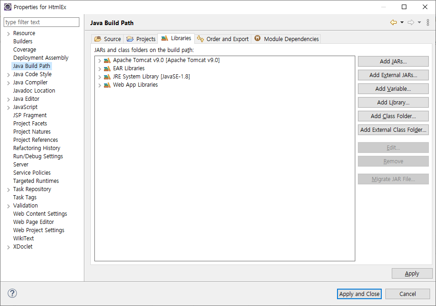Screen dimensions: 436x306
Task: Click the Add Library... button
Action: tap(393, 102)
